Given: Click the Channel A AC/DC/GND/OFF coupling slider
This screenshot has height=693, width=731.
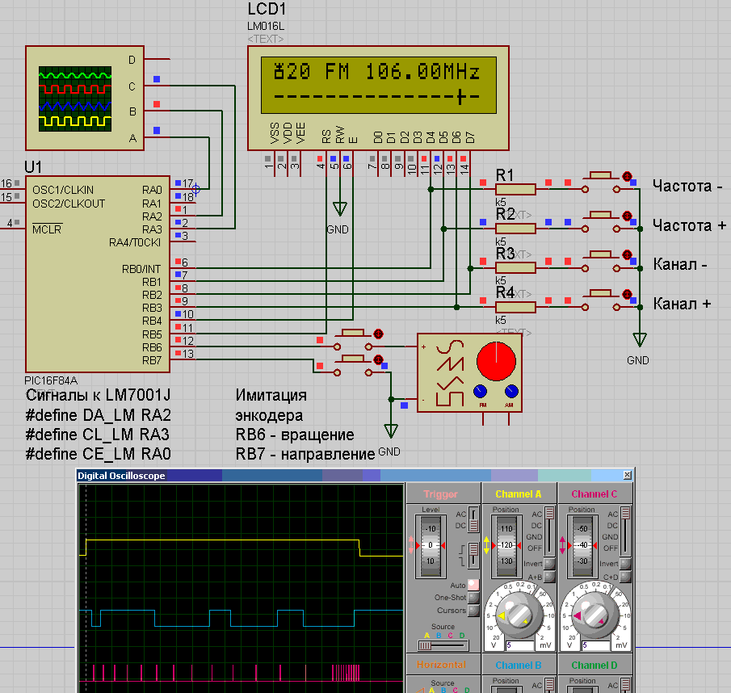Looking at the screenshot, I should click(550, 530).
